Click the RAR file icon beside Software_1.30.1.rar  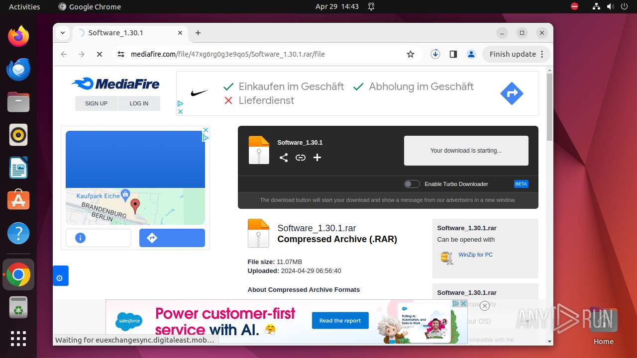click(258, 233)
